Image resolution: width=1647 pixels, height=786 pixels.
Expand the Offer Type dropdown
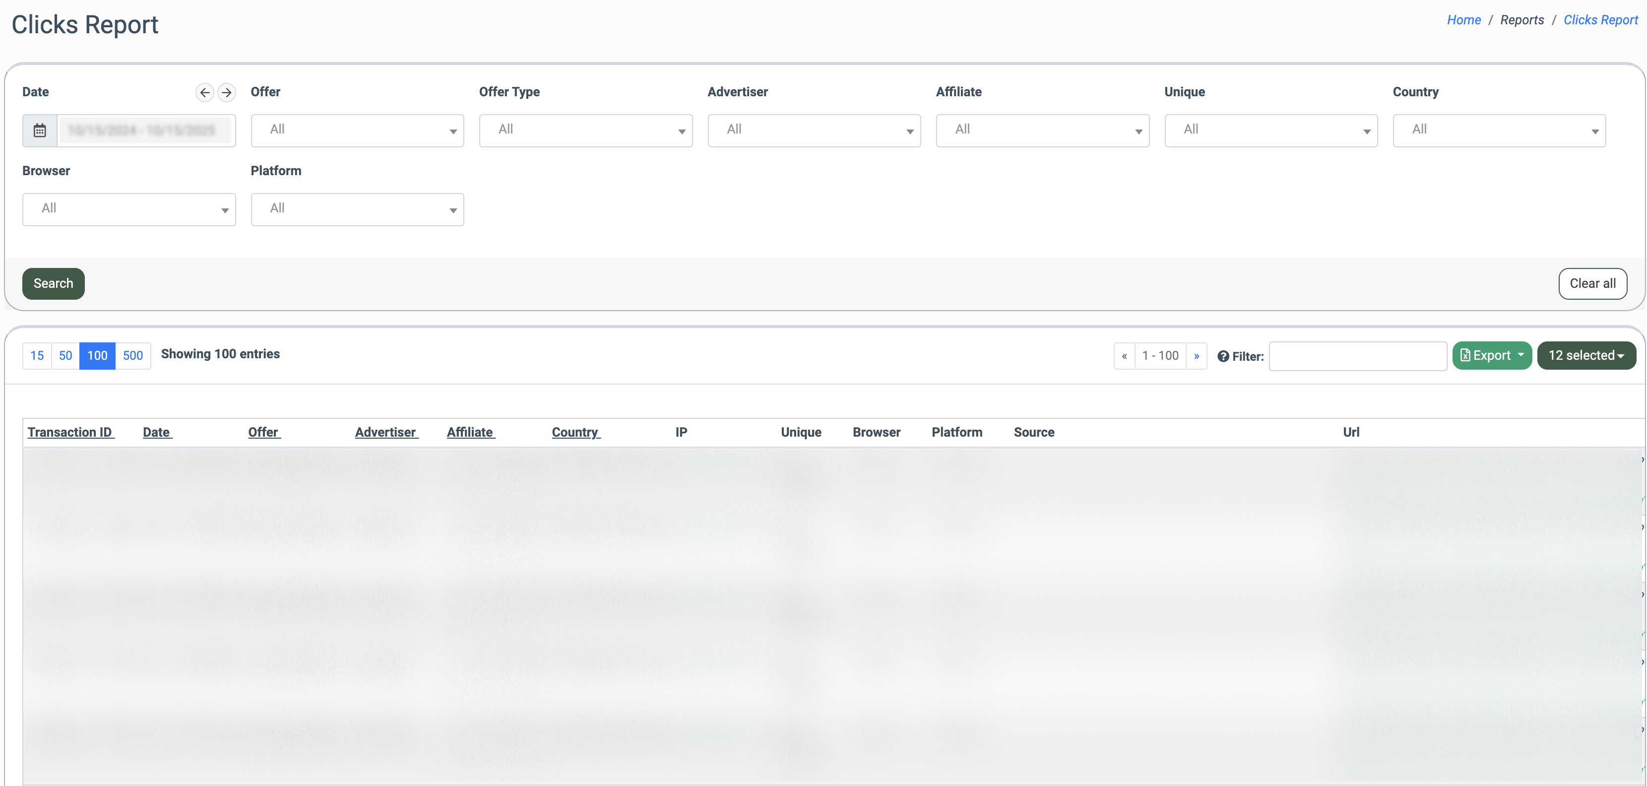[x=585, y=131]
